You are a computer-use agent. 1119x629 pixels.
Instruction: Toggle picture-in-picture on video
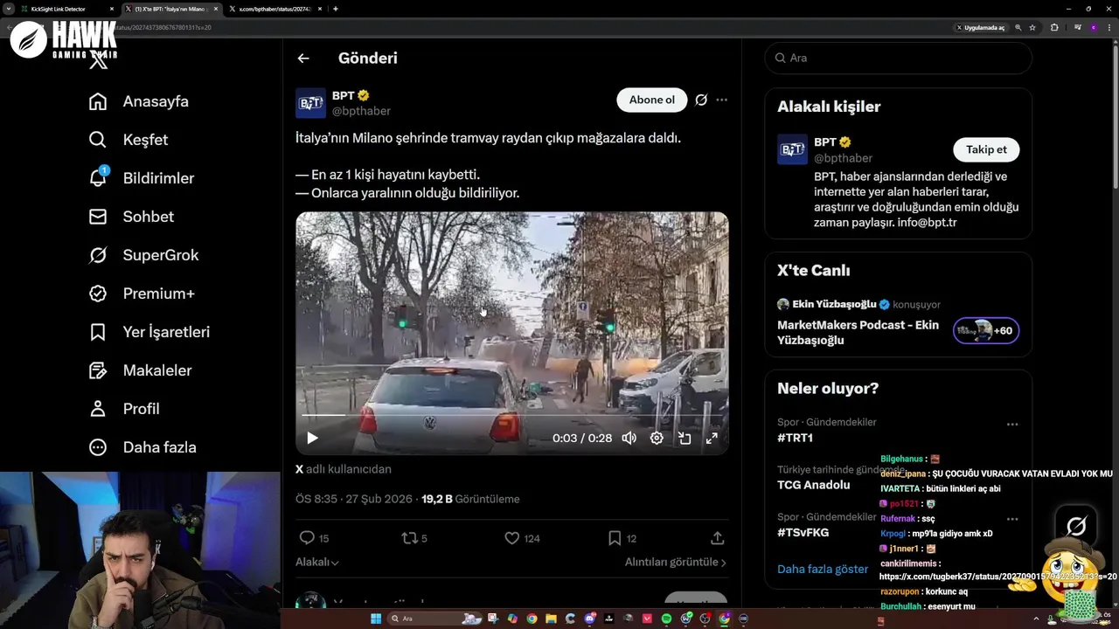coord(685,439)
